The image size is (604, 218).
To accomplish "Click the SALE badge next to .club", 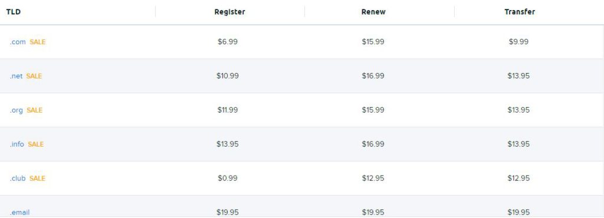I will coord(37,179).
